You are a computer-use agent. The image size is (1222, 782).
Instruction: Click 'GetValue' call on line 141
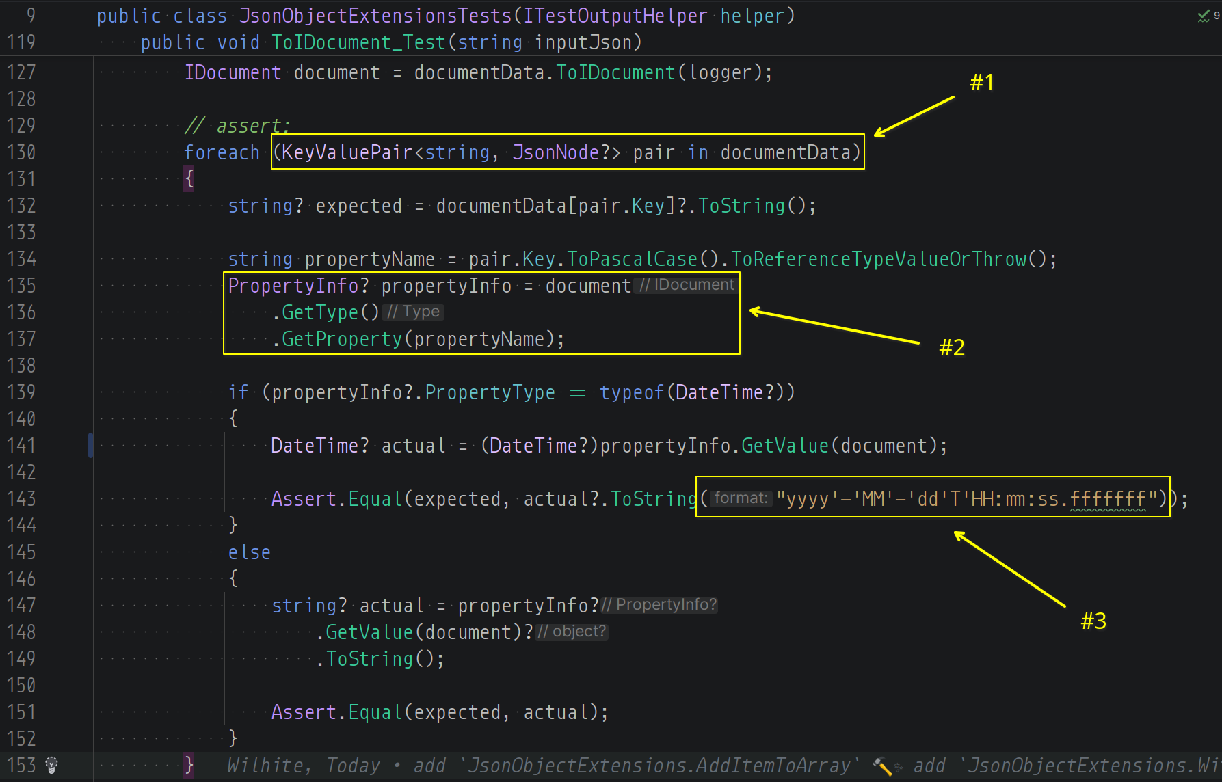click(x=785, y=446)
